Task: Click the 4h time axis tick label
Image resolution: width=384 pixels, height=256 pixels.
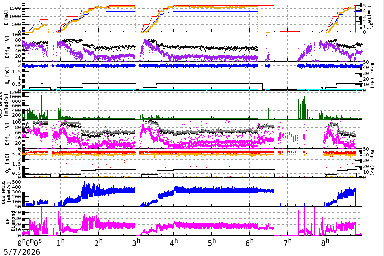Action: [x=174, y=242]
